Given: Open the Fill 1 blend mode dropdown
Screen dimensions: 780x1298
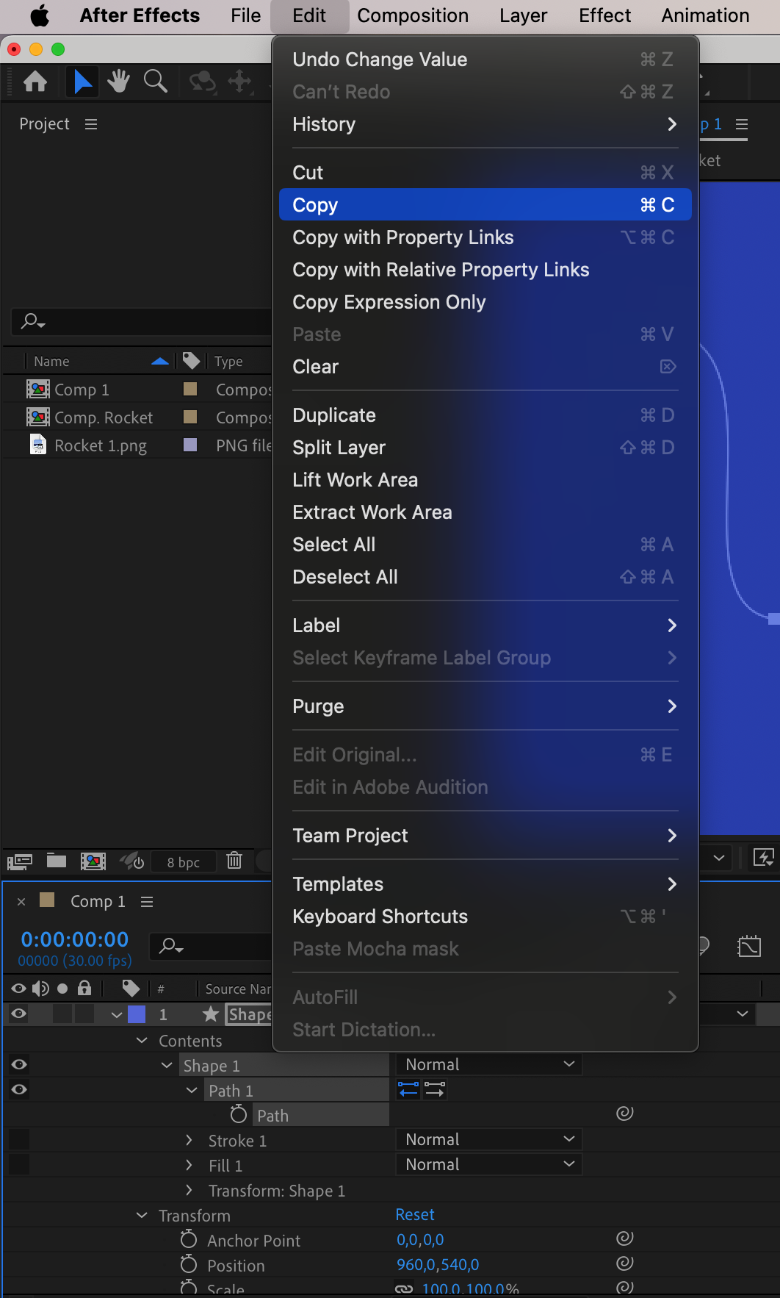Looking at the screenshot, I should (x=489, y=1164).
